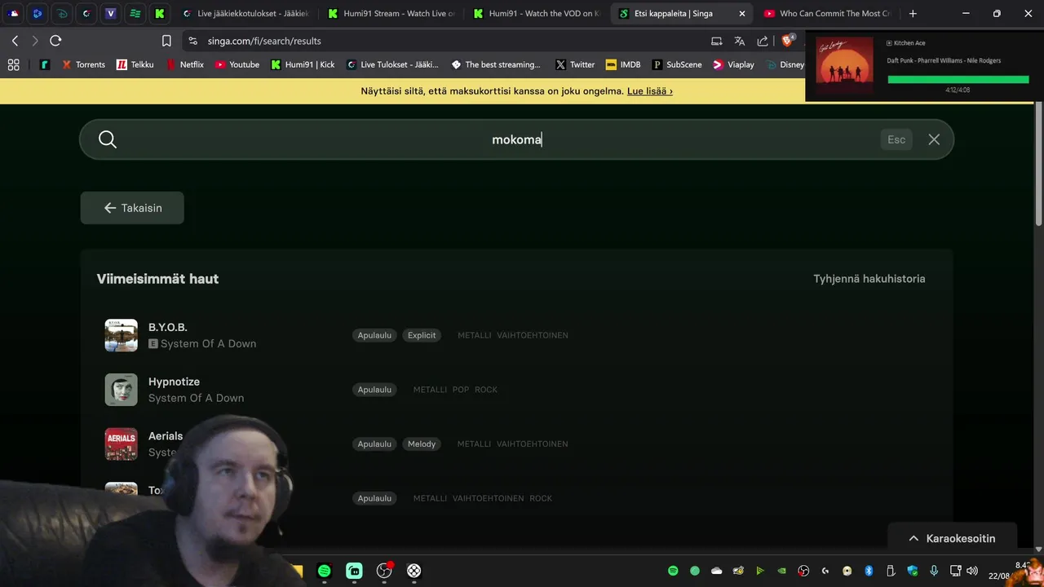Open Hypnotize album thumbnail
Screen dimensions: 1044x587
(x=122, y=390)
